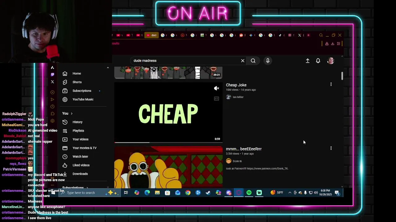Image resolution: width=396 pixels, height=222 pixels.
Task: Open Opera tab search magnifier
Action: pos(321,35)
